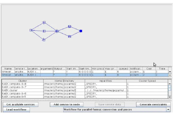Click the Cluster column header
173x114 pixels.
tap(23, 81)
